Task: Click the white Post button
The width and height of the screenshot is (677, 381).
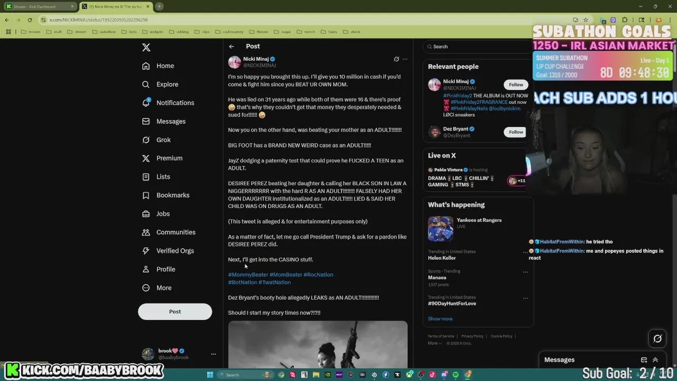Action: pyautogui.click(x=175, y=312)
